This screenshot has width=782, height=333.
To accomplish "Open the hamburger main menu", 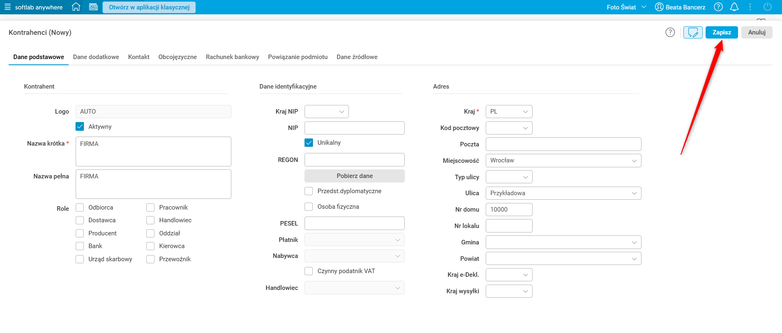I will (7, 7).
